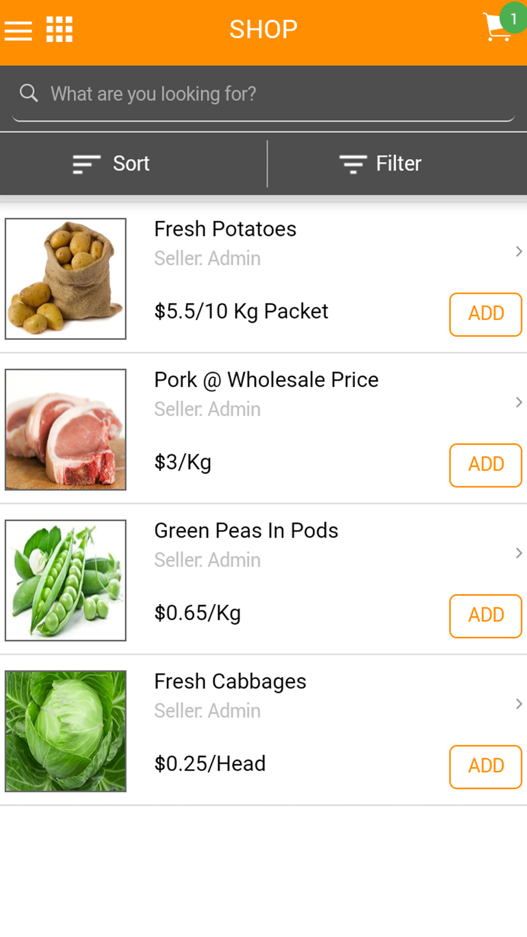
Task: Open the pork product thumbnail
Action: (66, 430)
